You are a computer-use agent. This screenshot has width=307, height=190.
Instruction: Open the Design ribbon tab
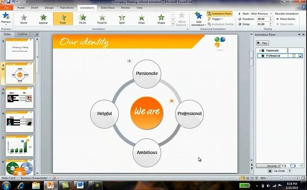click(49, 7)
